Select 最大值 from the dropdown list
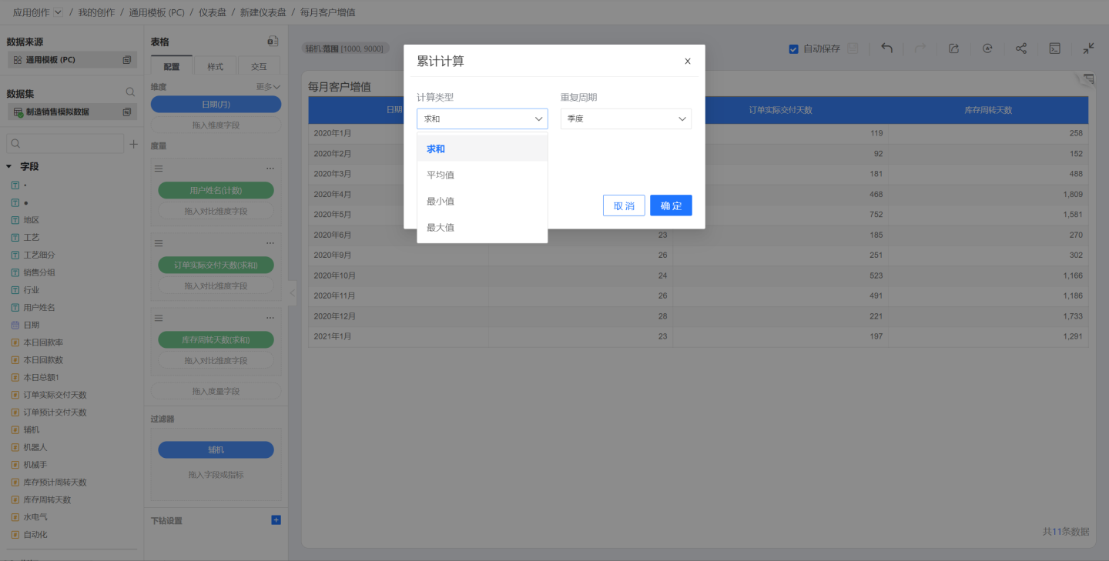 [441, 227]
